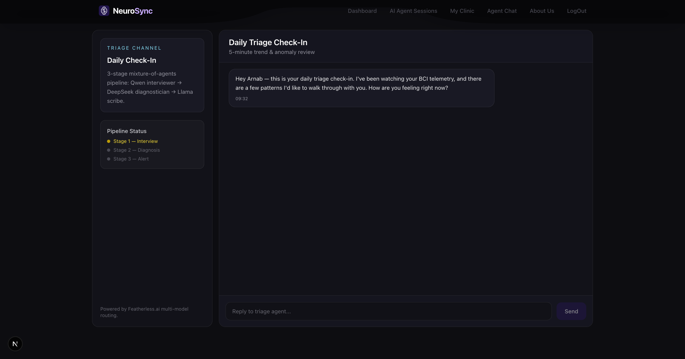Click the Daily Triage Check-In header title

point(268,42)
